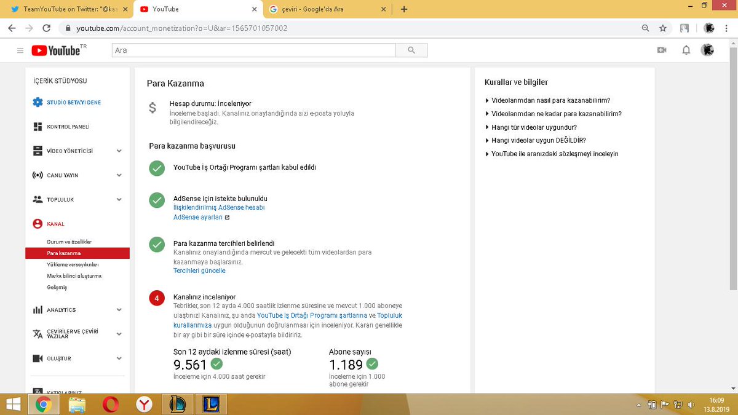The image size is (738, 415).
Task: Click the Topluluk people icon
Action: click(38, 199)
